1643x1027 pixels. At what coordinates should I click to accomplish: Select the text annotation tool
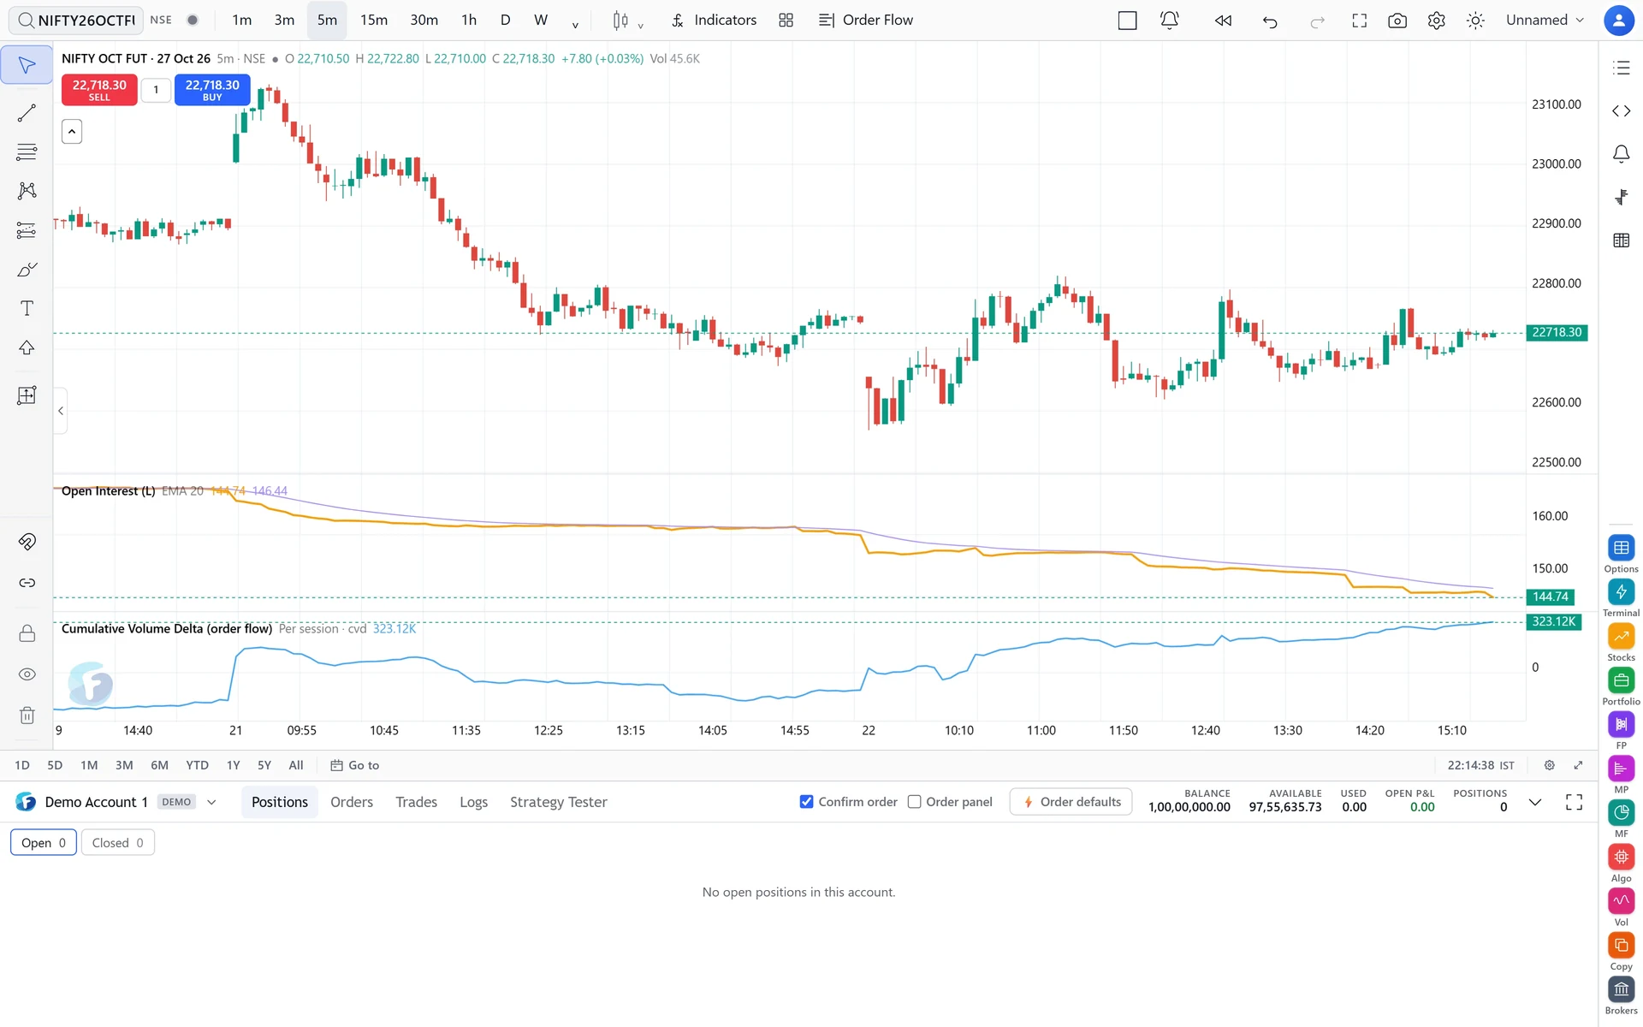27,308
